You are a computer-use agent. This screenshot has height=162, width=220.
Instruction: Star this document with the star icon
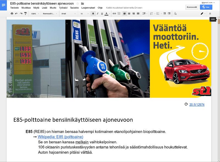pyautogui.click(x=78, y=4)
